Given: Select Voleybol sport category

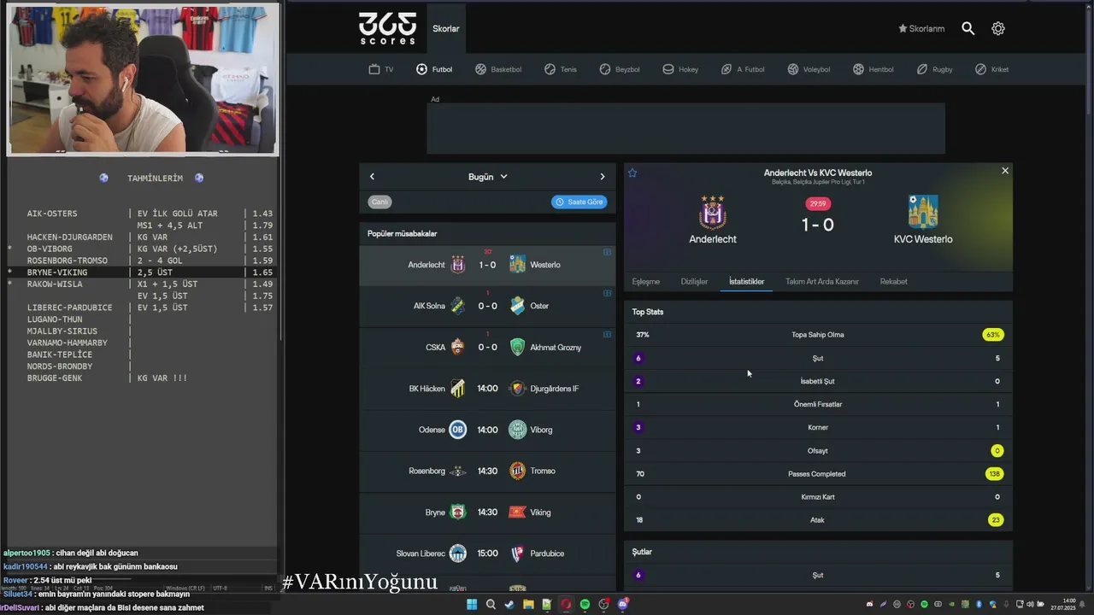Looking at the screenshot, I should [809, 69].
